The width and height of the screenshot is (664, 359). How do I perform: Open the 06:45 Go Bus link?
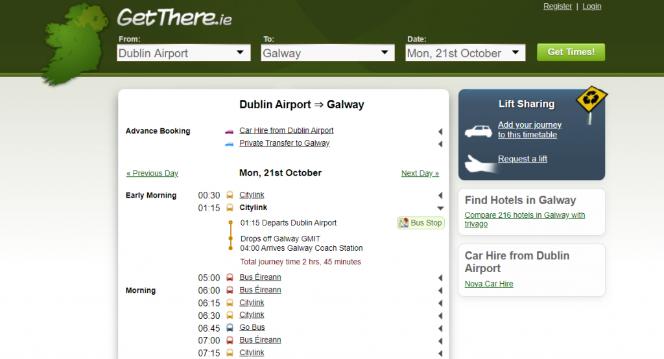pyautogui.click(x=252, y=327)
